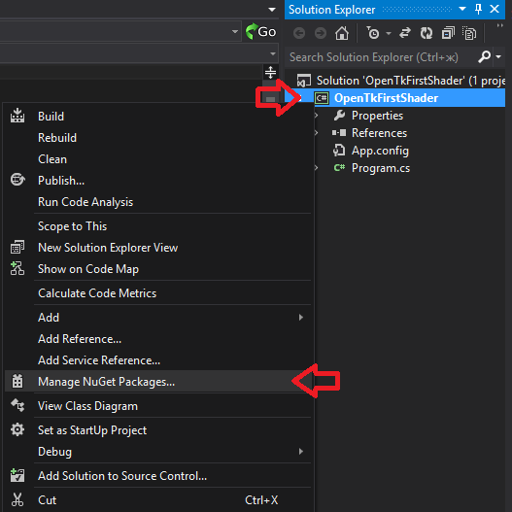Click the editor split-view handle icon
The height and width of the screenshot is (512, 512).
[270, 73]
